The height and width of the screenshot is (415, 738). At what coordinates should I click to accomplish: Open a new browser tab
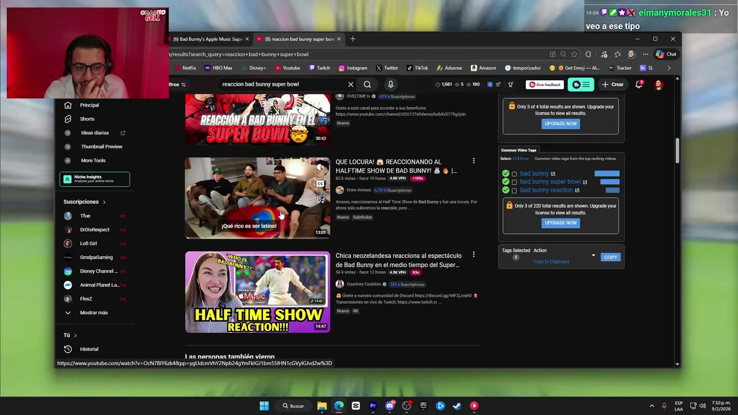point(353,39)
